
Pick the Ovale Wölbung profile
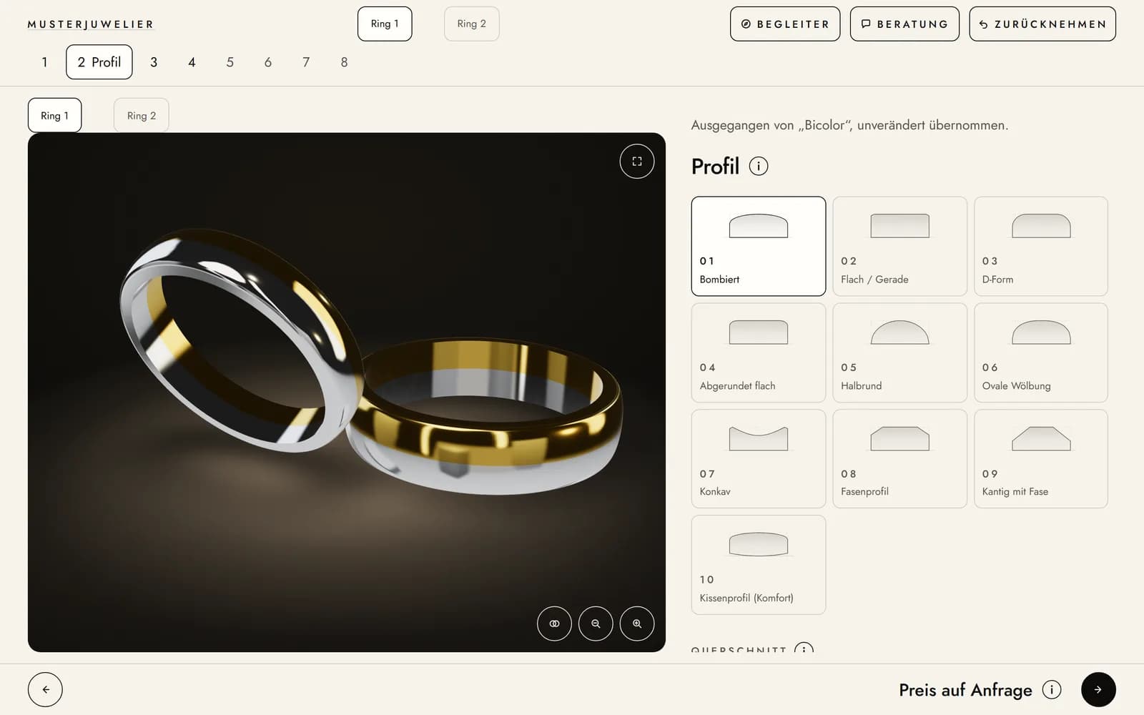pyautogui.click(x=1041, y=352)
